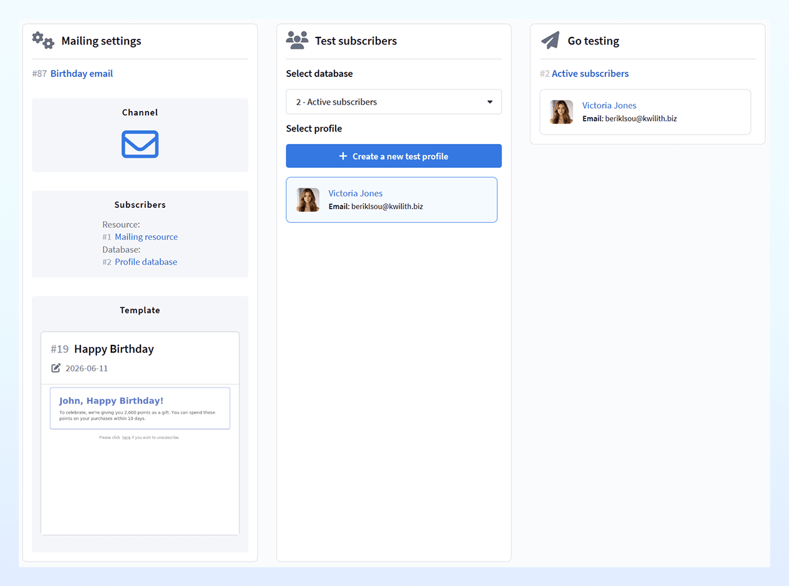Click the 'Subscribers' section label
Viewport: 789px width, 586px height.
click(140, 205)
